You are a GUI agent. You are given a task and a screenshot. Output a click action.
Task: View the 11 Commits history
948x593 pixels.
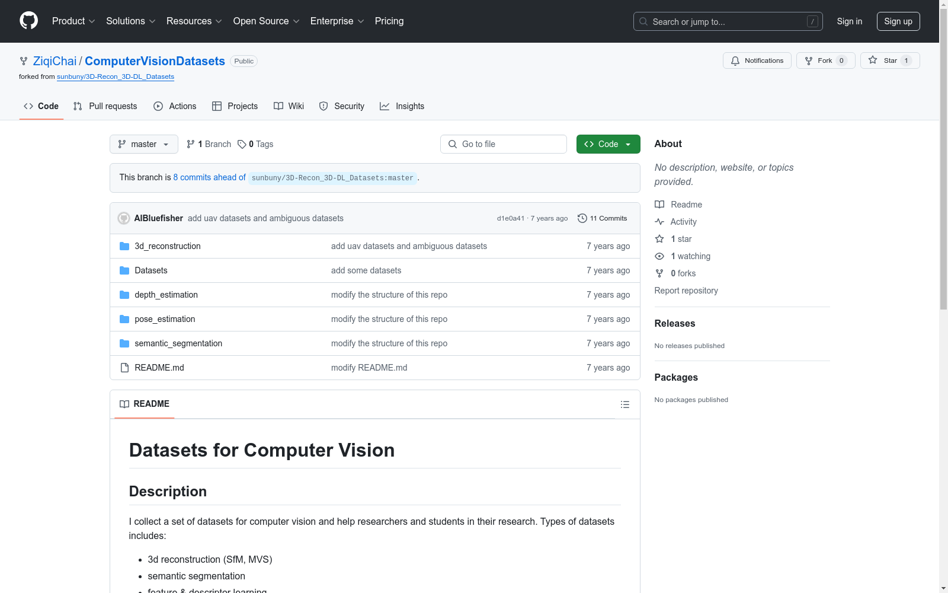tap(603, 218)
